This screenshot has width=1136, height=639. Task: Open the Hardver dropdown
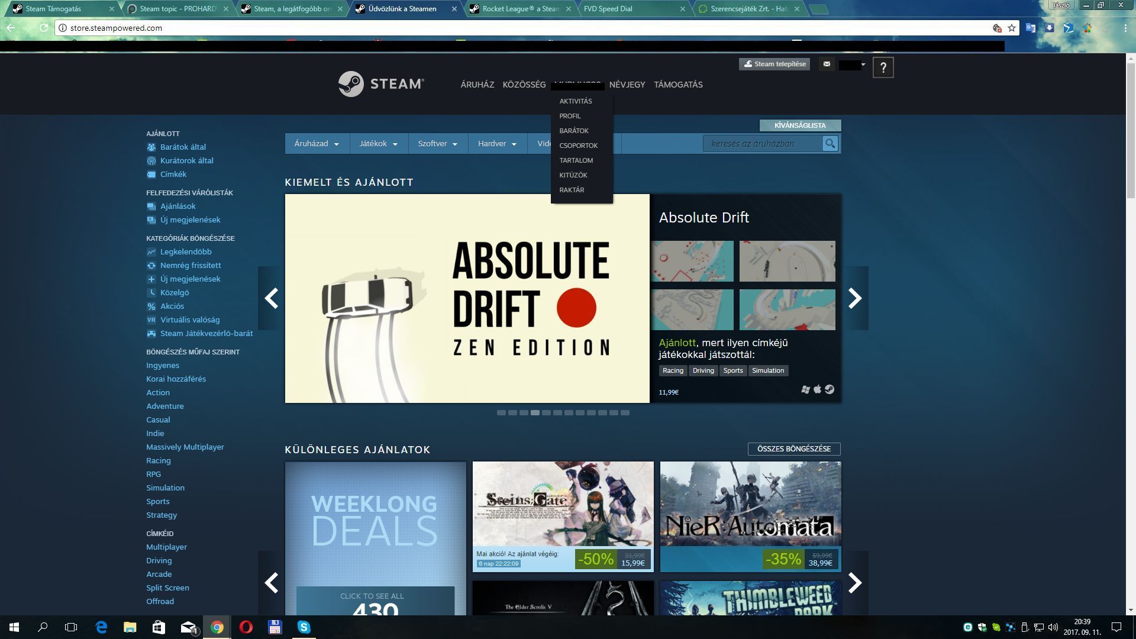point(497,144)
